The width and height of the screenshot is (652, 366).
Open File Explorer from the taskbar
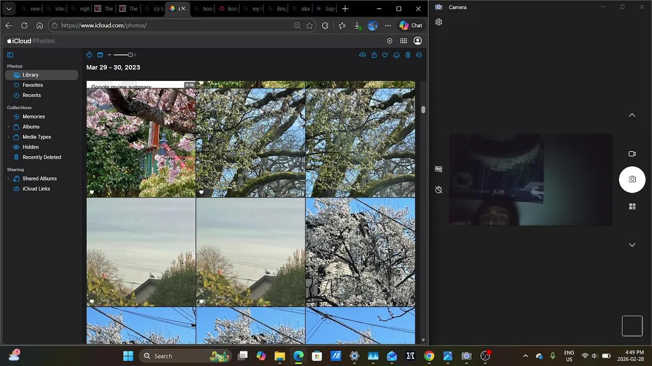click(280, 356)
